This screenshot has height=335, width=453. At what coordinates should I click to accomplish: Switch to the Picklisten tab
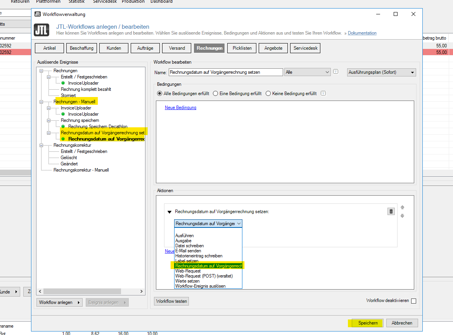point(242,48)
